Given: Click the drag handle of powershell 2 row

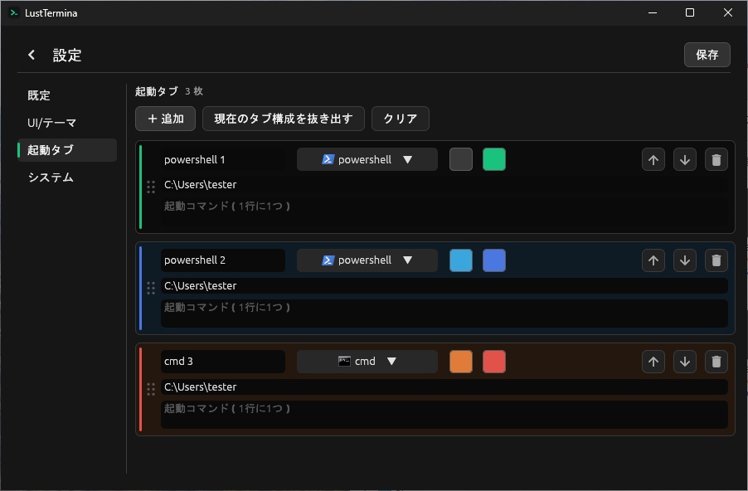Looking at the screenshot, I should (x=151, y=288).
